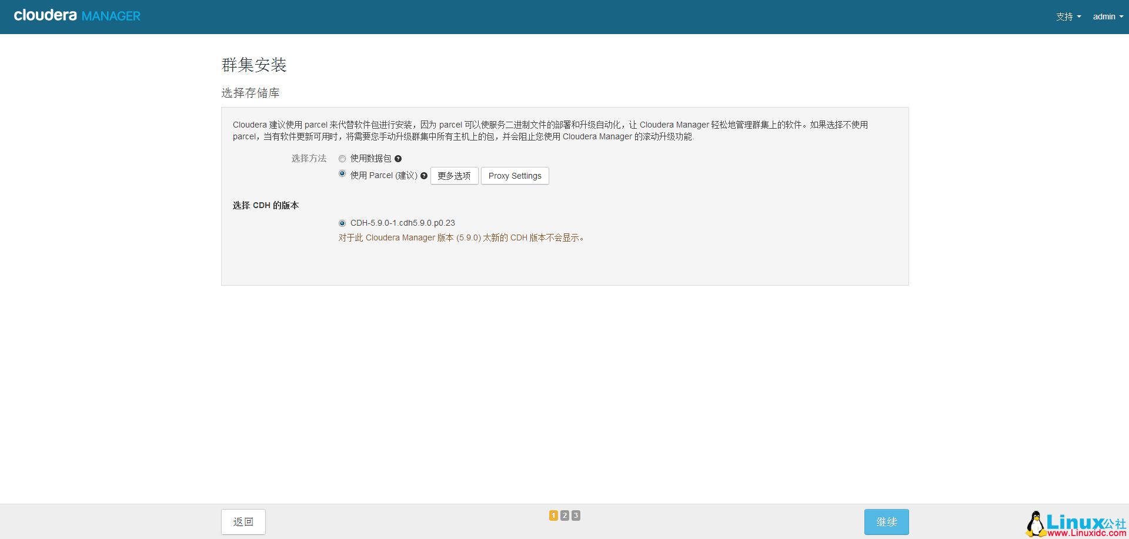The width and height of the screenshot is (1129, 539).
Task: Click the step 1 wizard badge
Action: click(x=553, y=515)
